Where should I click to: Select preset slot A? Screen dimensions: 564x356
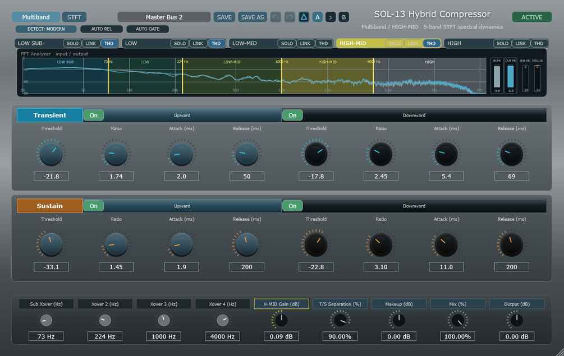(x=317, y=17)
